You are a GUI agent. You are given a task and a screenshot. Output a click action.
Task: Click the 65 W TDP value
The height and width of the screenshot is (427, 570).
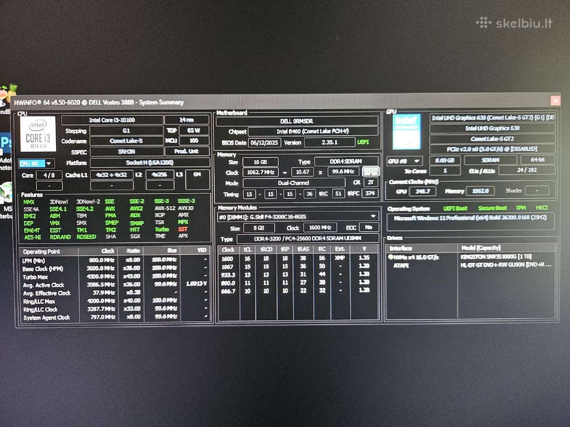(x=193, y=130)
